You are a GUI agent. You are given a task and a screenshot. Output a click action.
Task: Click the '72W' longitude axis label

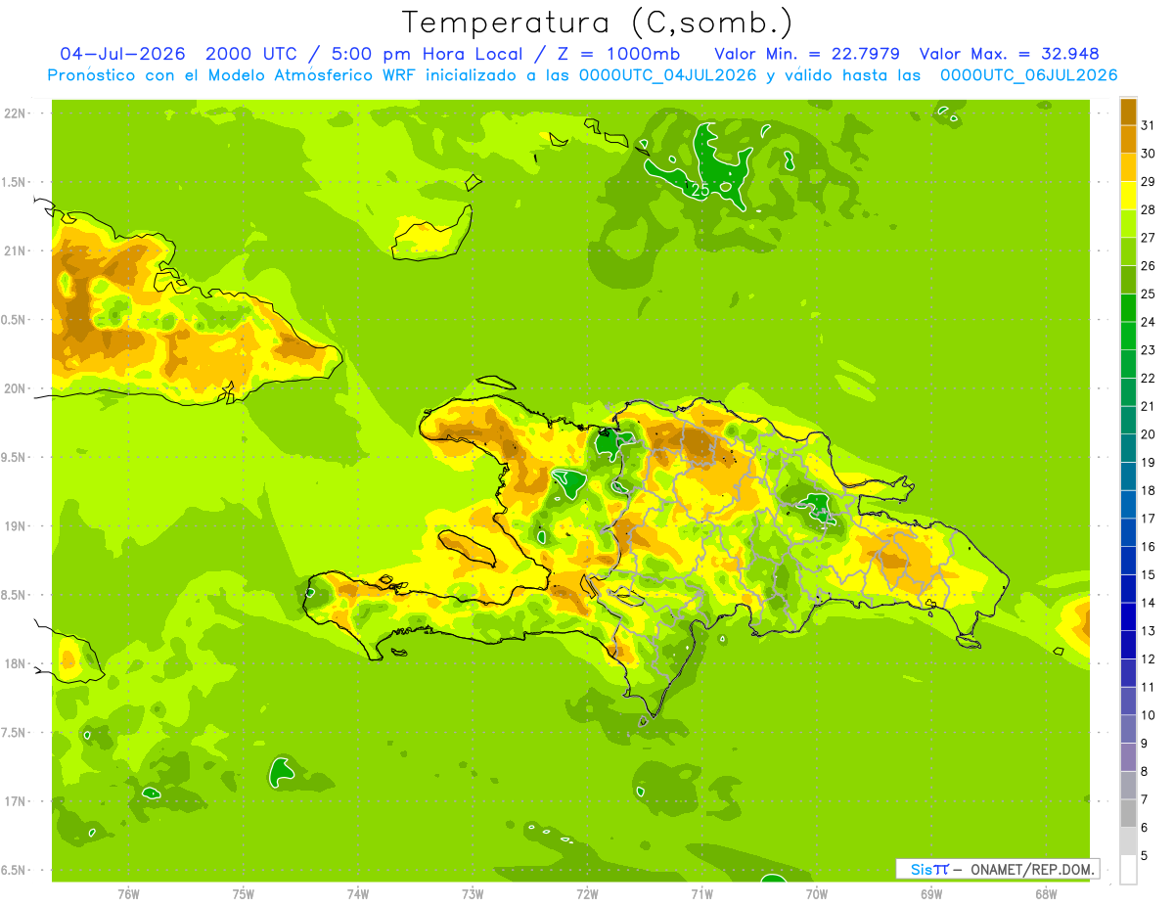[587, 894]
